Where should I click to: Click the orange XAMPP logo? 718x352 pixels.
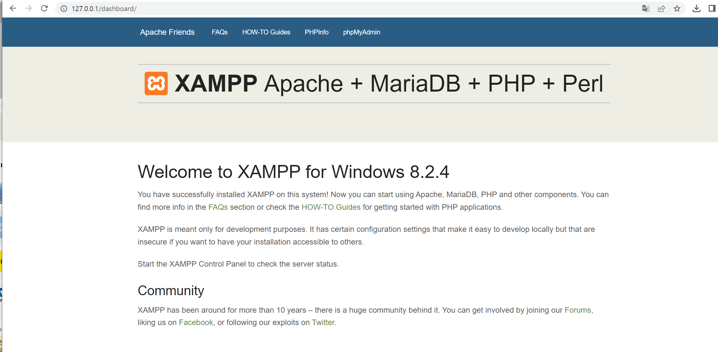click(x=156, y=83)
